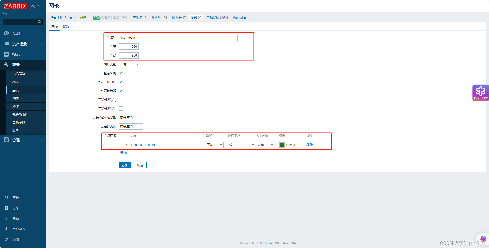Open the 纵轴Y侧 dropdown showing 左侧
The width and height of the screenshot is (489, 248).
(x=265, y=145)
